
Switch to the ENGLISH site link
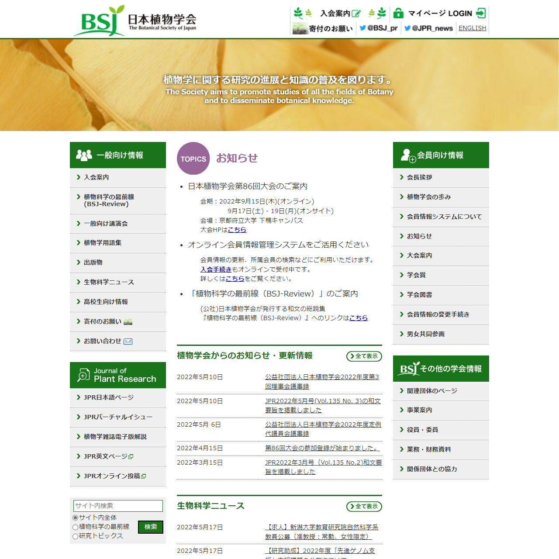tap(472, 28)
